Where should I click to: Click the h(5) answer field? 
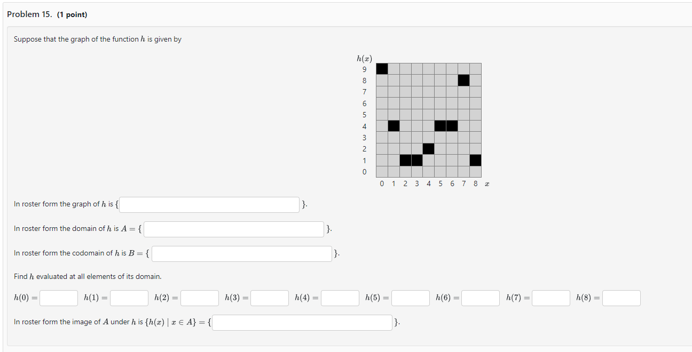(x=411, y=298)
